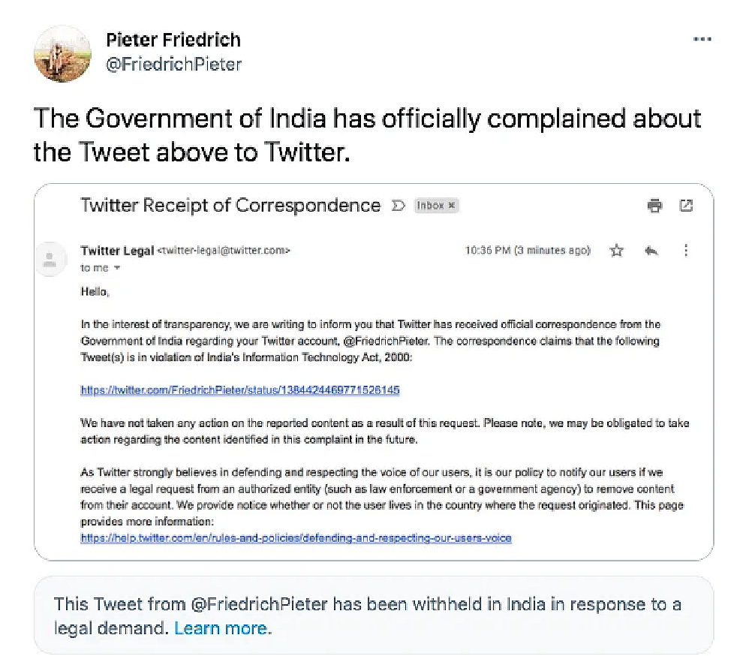731x656 pixels.
Task: Print the Twitter Legal email
Action: point(654,205)
